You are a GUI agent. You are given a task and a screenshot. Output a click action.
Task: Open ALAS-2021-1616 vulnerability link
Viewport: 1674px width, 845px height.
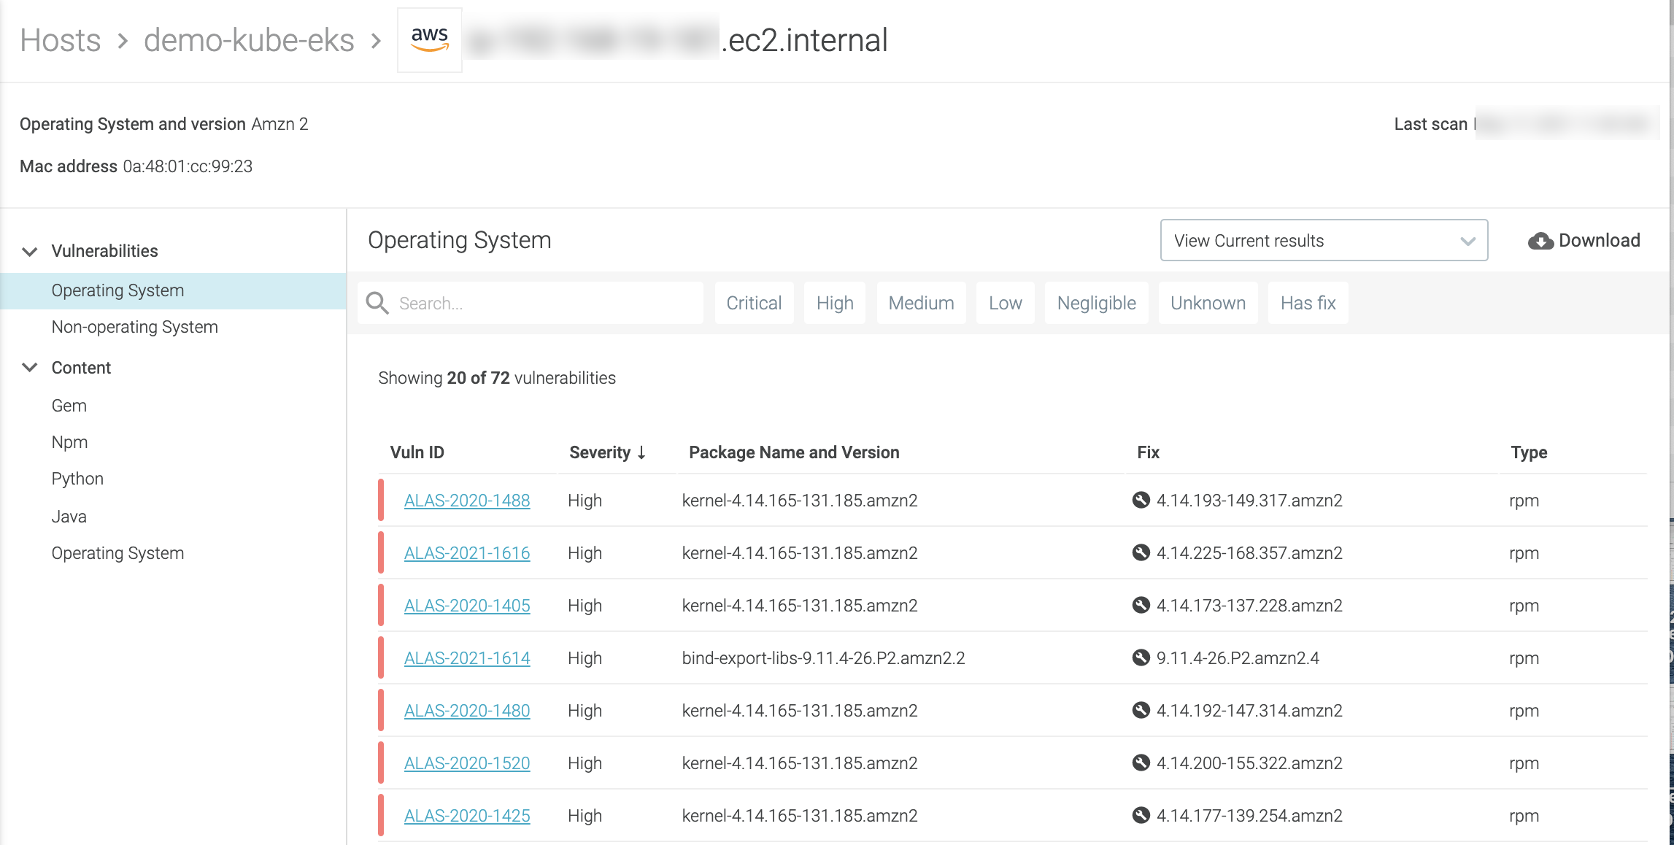pos(467,553)
